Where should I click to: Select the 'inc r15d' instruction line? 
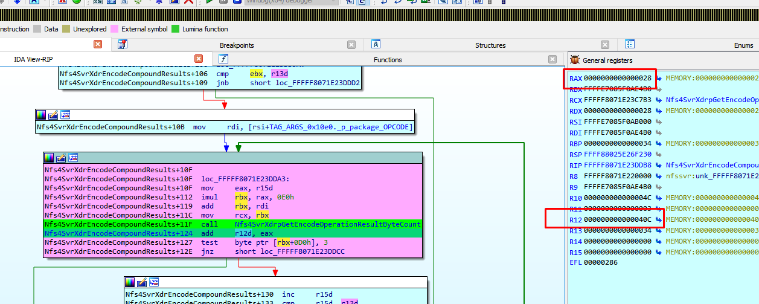[275, 294]
